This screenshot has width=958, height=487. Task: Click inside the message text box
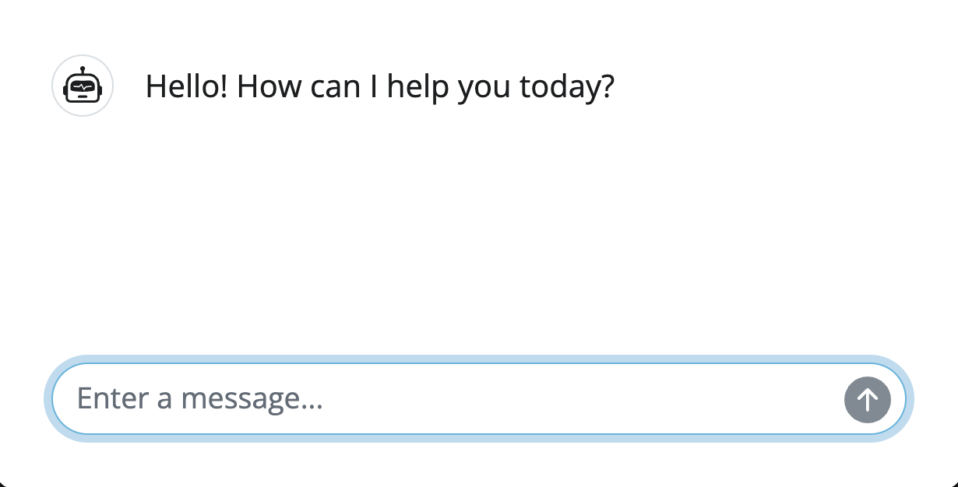(x=452, y=399)
